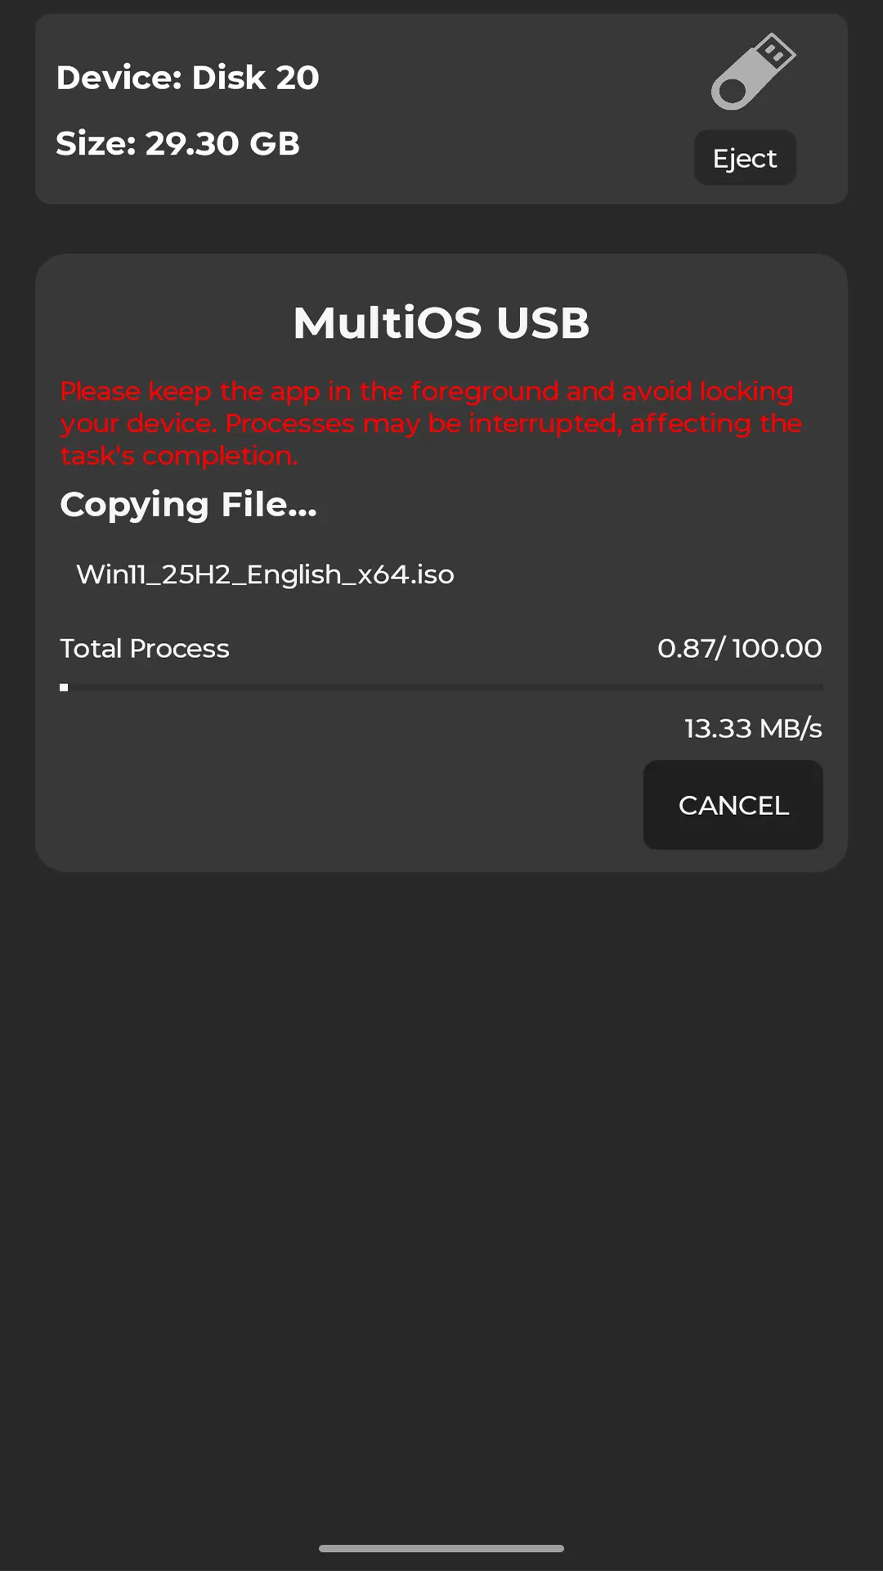Click the white progress indicator dot
This screenshot has width=883, height=1571.
(64, 688)
